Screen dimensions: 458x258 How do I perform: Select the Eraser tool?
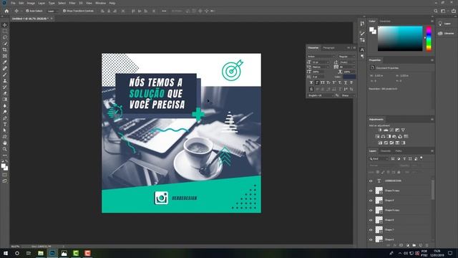coord(5,93)
